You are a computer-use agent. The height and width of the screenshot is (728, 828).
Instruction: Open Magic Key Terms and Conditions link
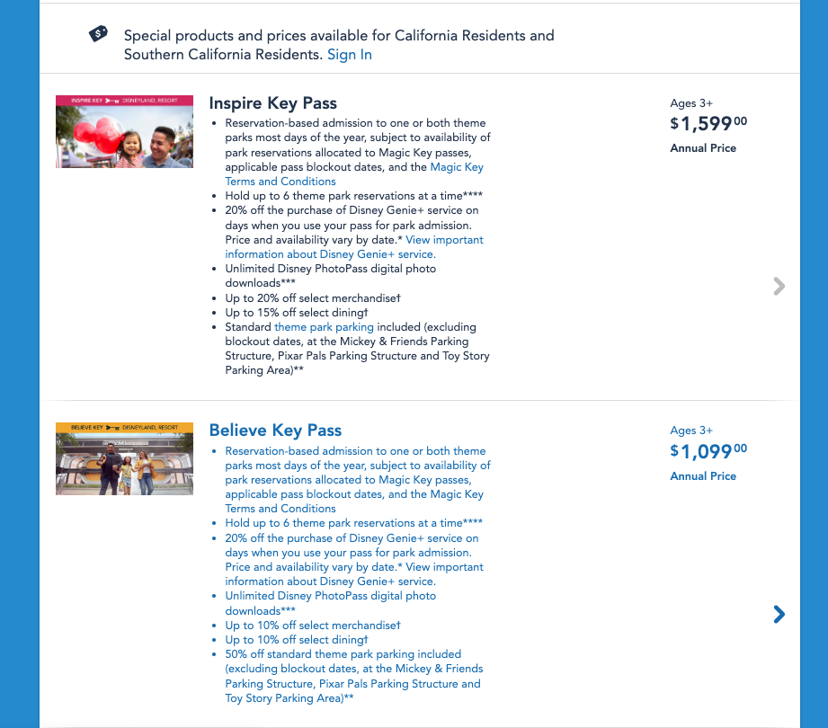[x=354, y=174]
